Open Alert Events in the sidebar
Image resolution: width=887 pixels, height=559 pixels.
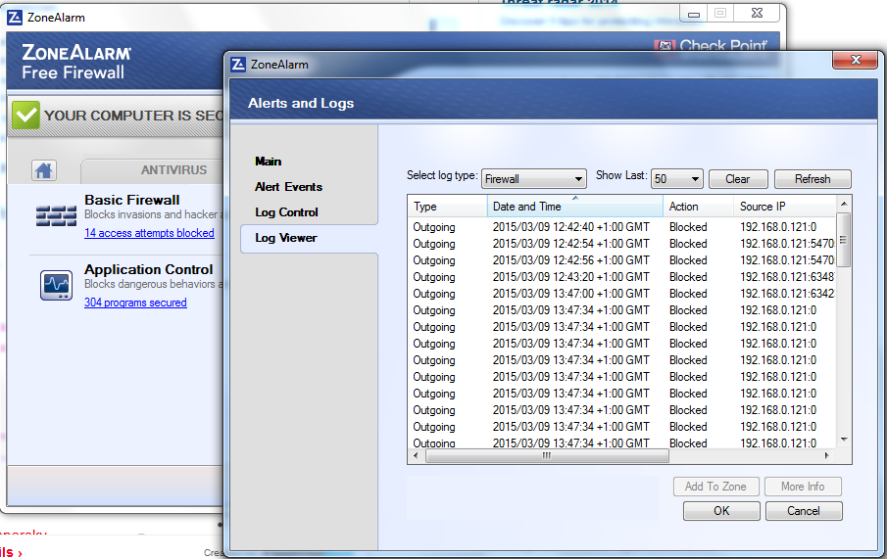[x=288, y=187]
